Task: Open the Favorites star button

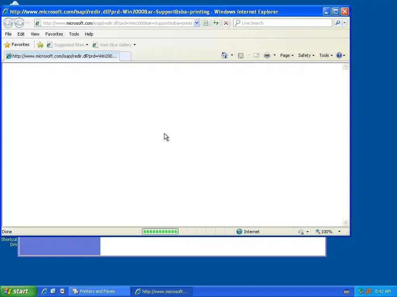Action: click(17, 45)
